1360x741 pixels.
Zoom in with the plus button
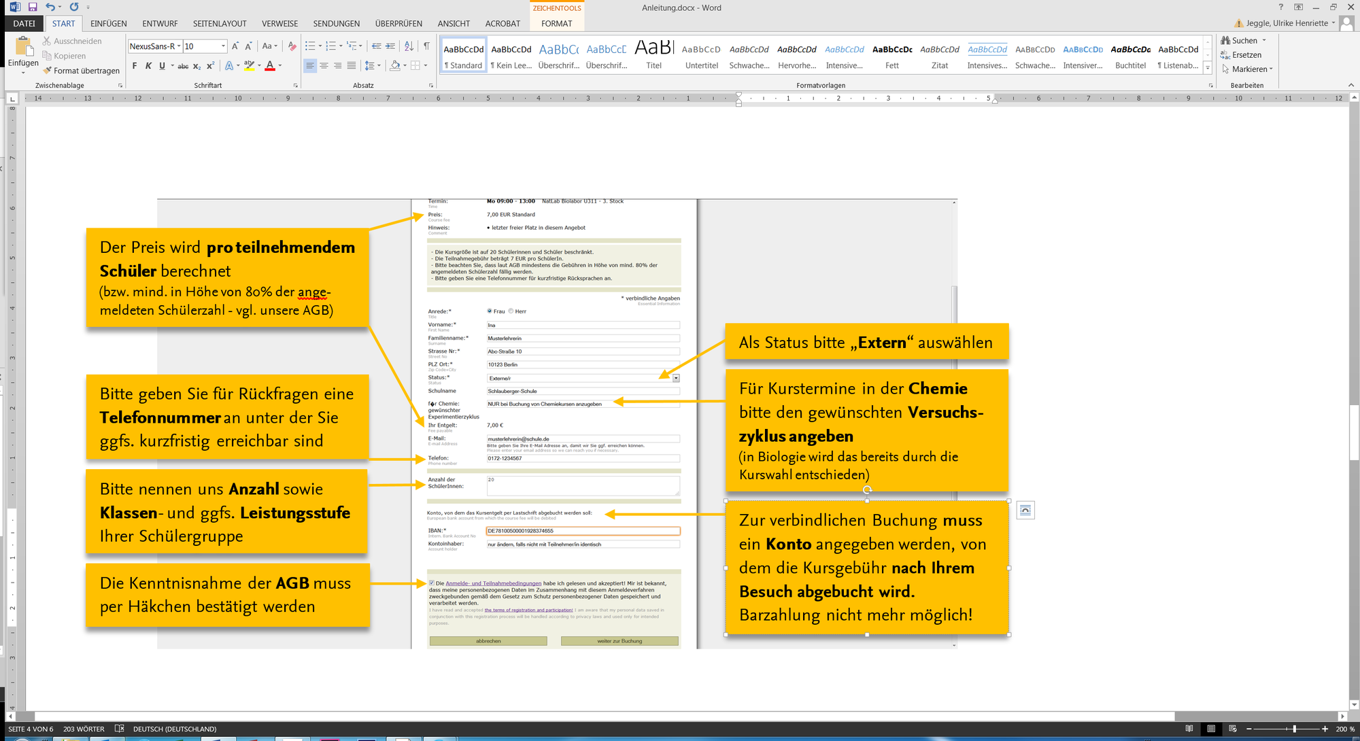tap(1325, 729)
